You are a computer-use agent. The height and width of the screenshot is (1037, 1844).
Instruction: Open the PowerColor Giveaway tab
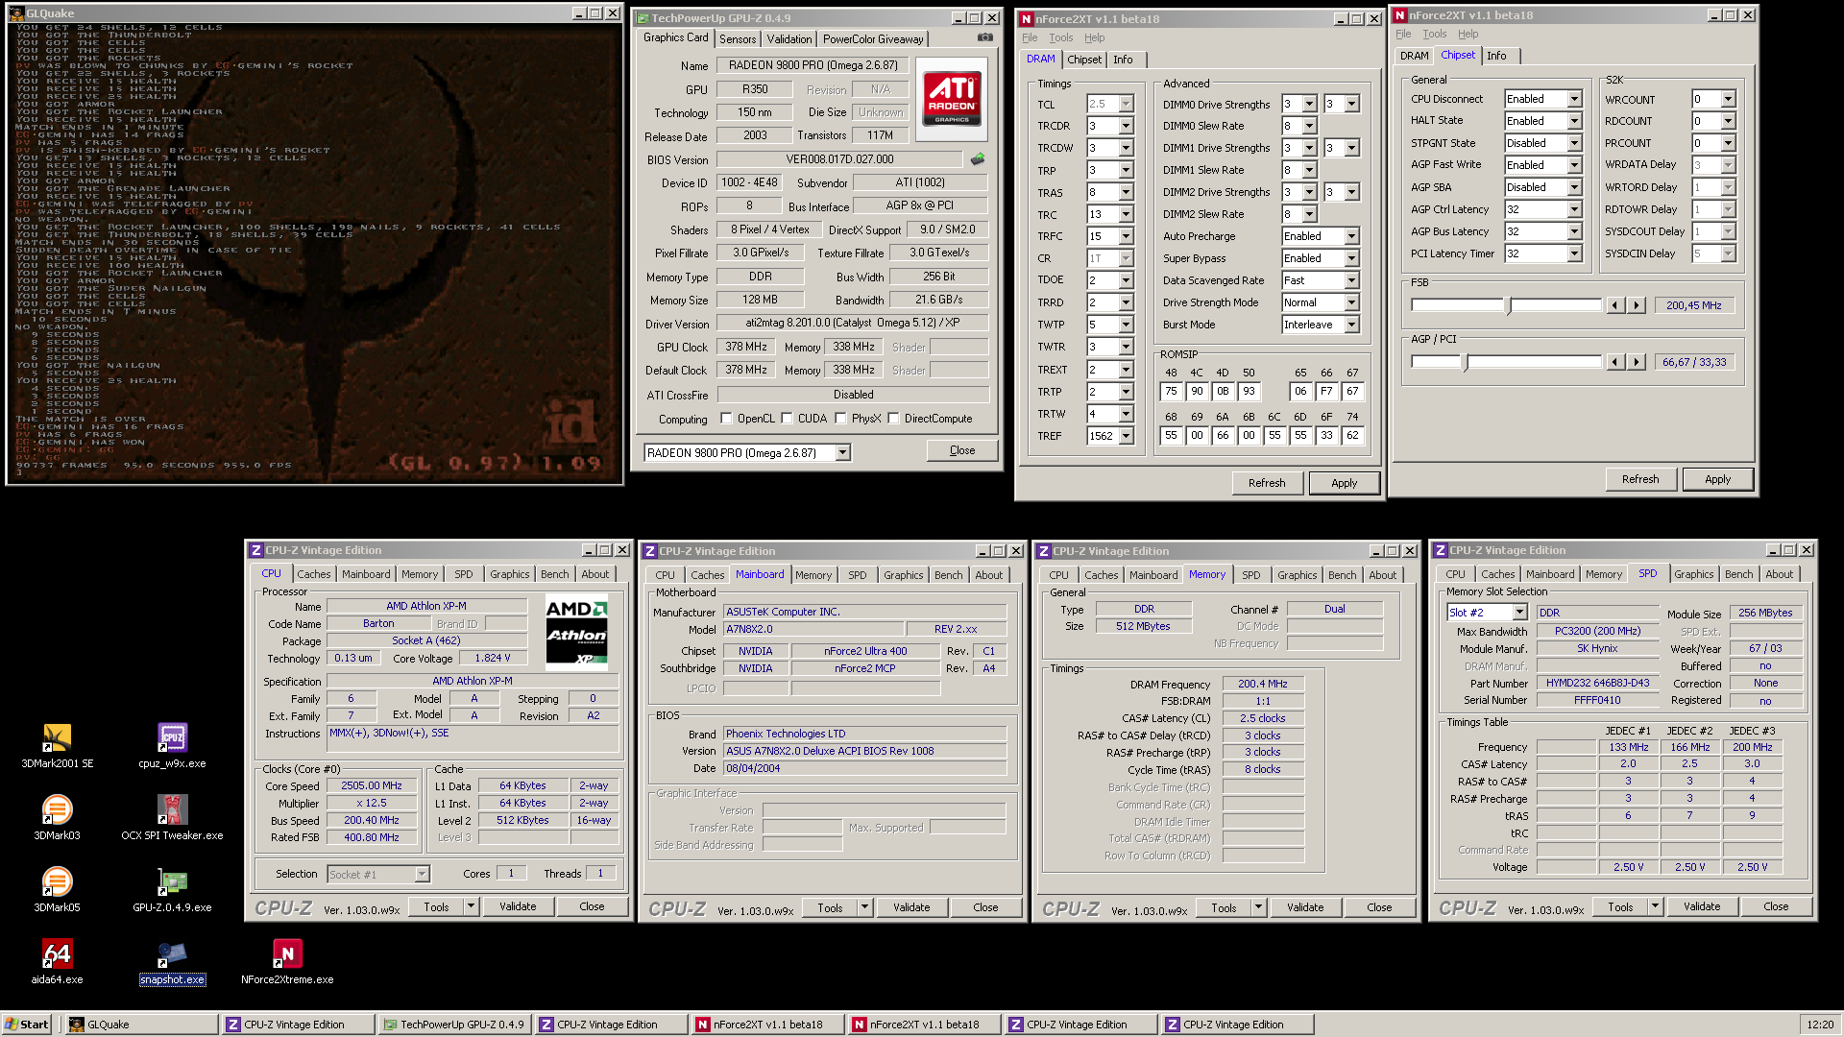(x=873, y=39)
